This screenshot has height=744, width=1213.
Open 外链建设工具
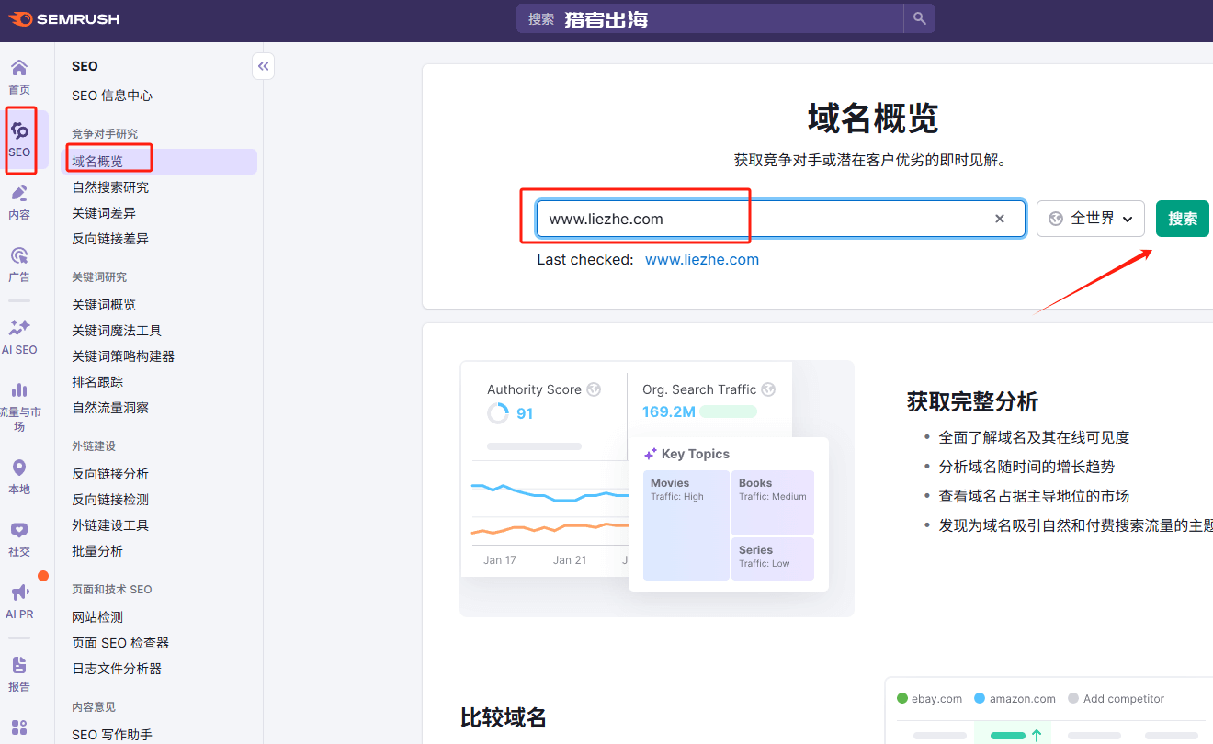click(x=110, y=525)
